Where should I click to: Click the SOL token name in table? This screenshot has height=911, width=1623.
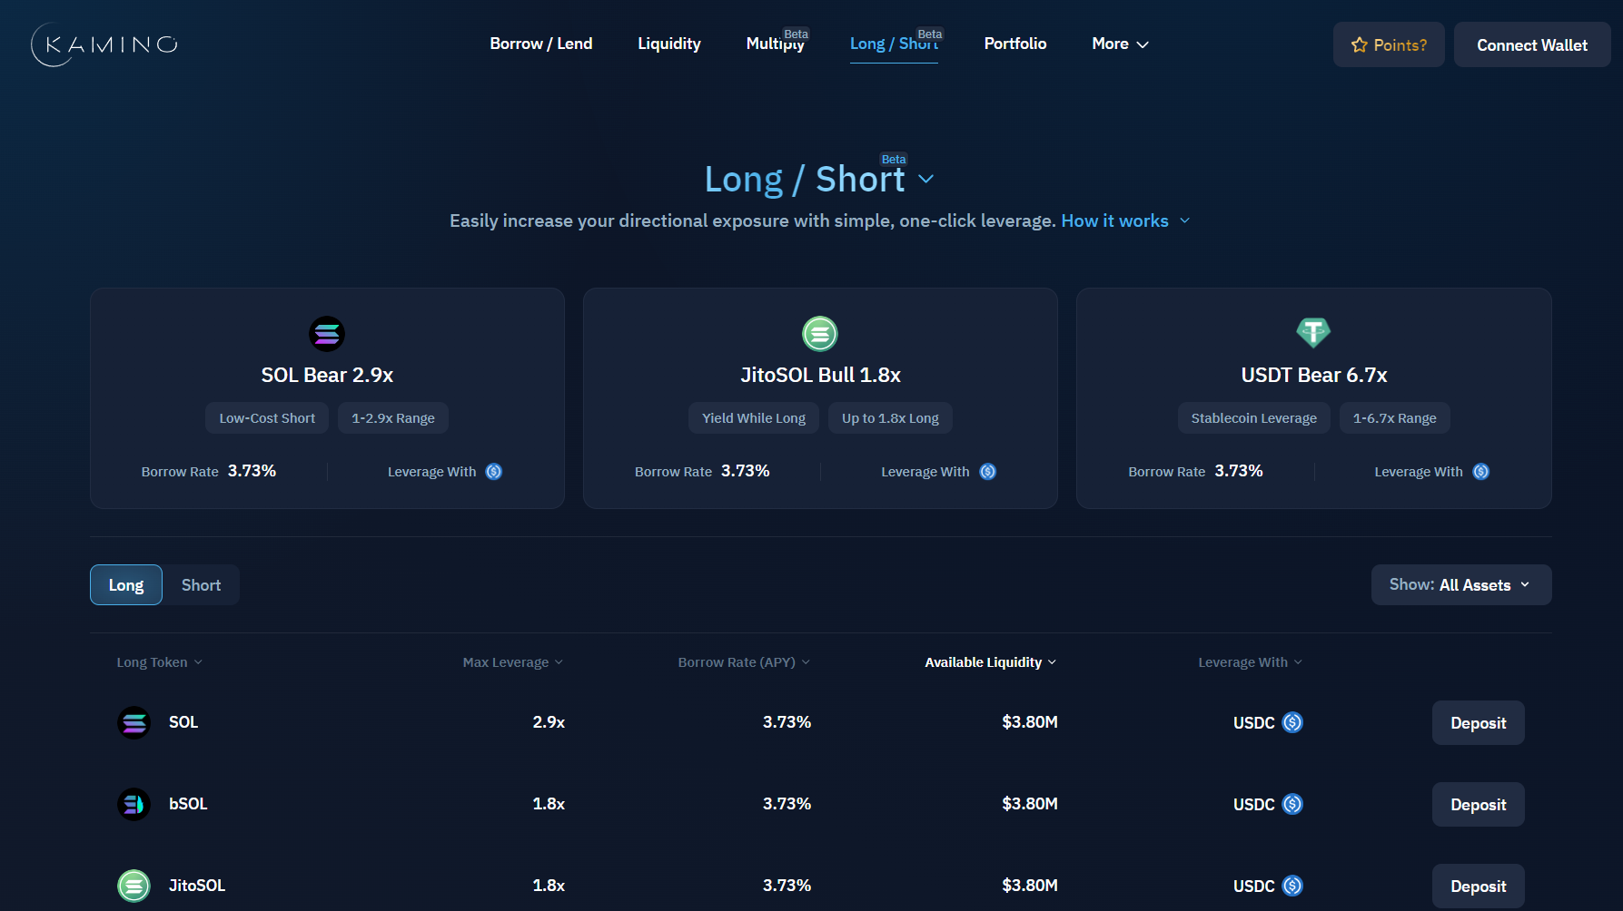[183, 722]
